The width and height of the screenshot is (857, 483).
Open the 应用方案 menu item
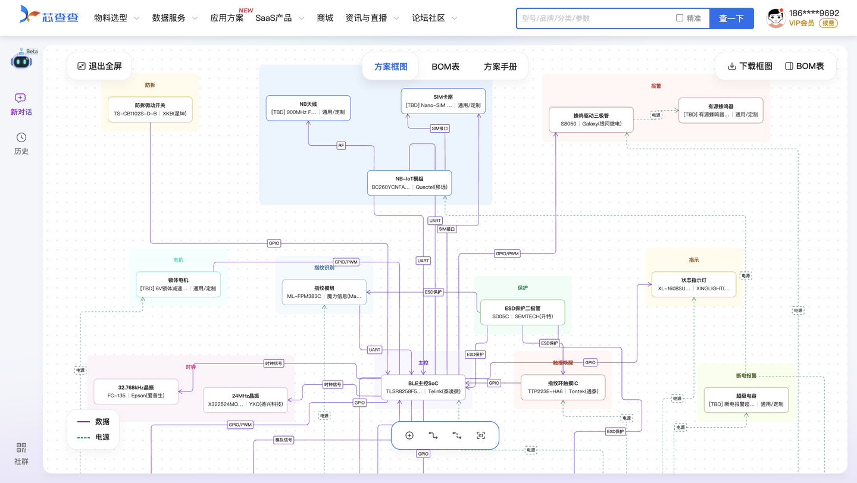tap(227, 18)
